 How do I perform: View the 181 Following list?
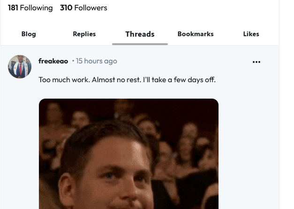(x=30, y=8)
